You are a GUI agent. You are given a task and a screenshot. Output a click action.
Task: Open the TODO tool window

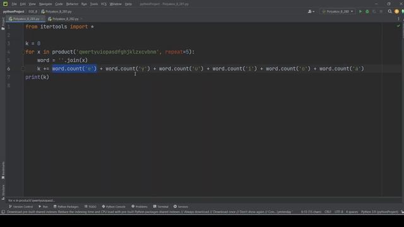90,207
